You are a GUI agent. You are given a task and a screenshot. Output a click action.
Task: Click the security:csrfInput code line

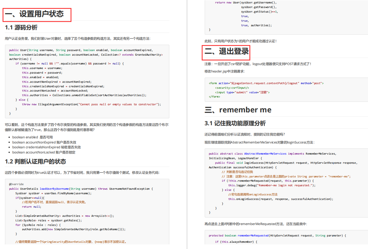(232, 88)
